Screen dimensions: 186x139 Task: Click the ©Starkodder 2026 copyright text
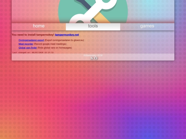(93, 56)
